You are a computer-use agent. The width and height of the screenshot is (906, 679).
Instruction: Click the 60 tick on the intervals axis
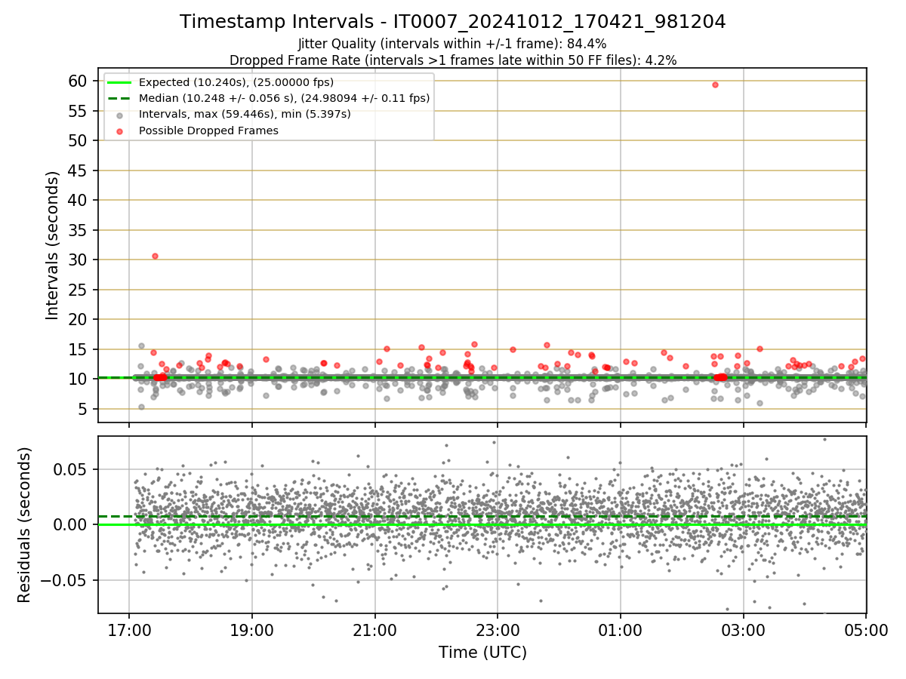[79, 81]
